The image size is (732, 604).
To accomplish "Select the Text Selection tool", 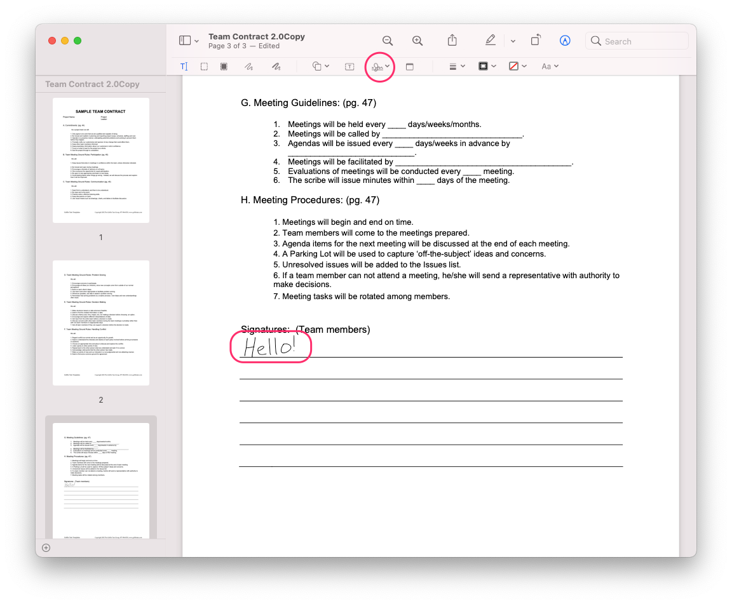I will click(184, 66).
